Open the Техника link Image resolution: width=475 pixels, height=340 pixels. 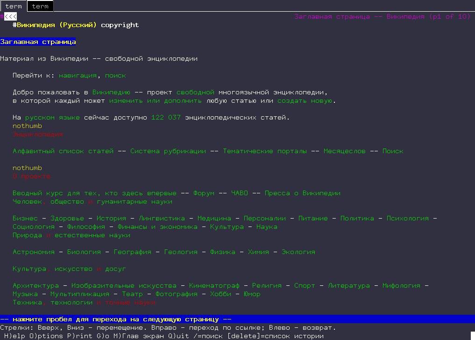coord(27,303)
